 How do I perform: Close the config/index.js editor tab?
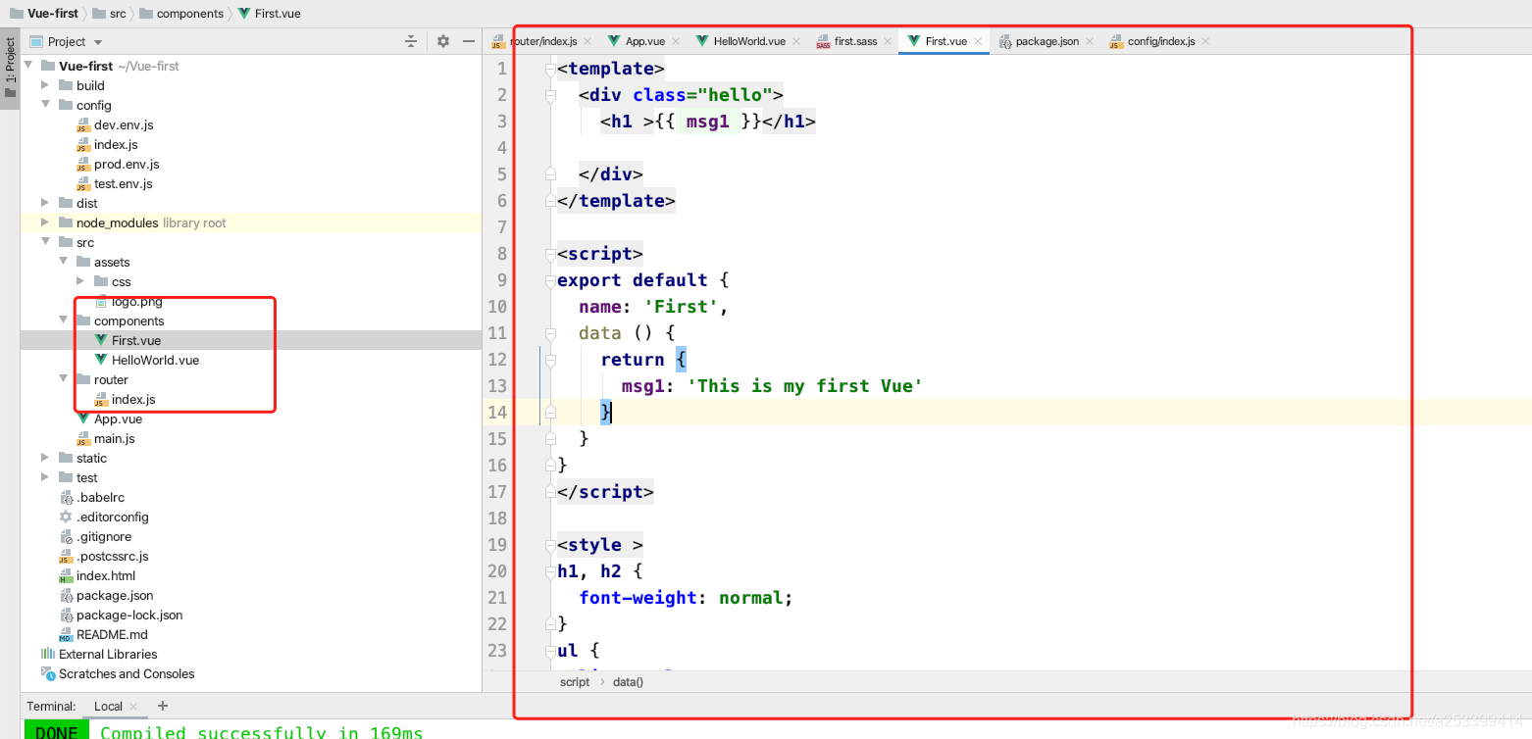pos(1205,41)
